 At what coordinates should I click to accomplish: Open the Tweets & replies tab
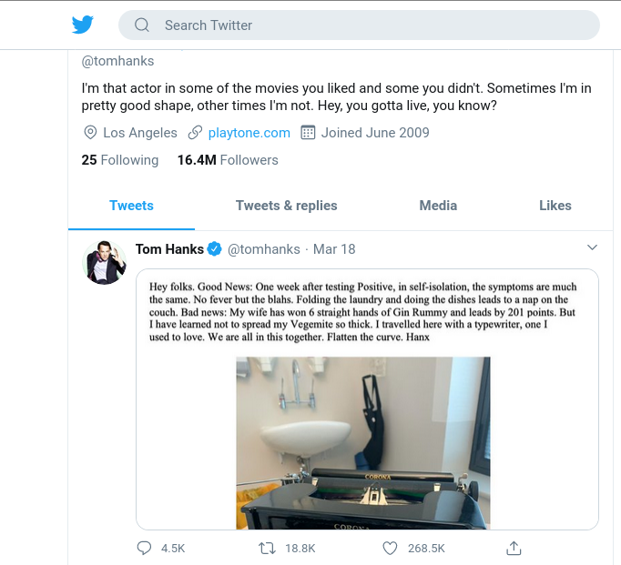(286, 206)
